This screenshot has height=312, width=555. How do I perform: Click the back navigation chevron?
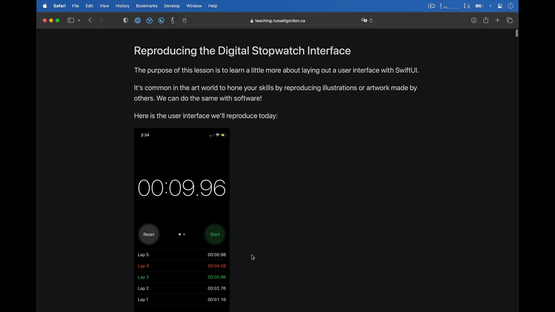point(90,20)
